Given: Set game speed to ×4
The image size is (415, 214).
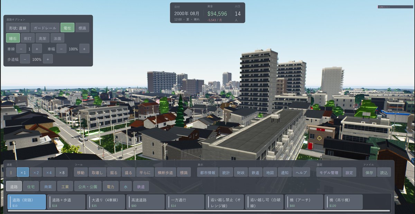Looking at the screenshot, I should pos(49,172).
